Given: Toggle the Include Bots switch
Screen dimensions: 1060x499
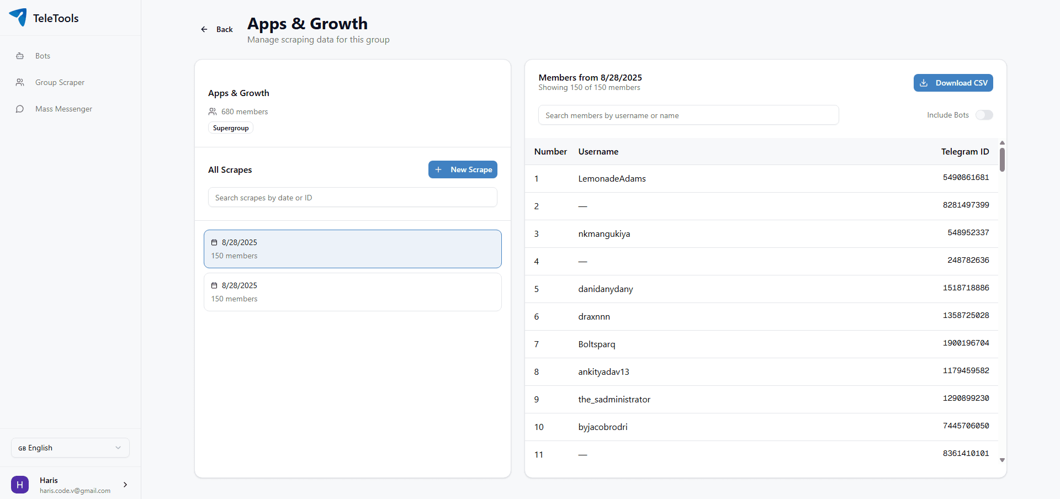Looking at the screenshot, I should point(984,115).
